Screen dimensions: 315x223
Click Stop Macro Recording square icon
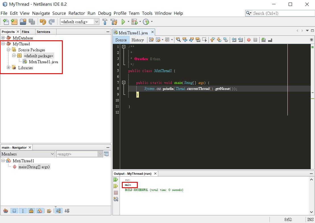click(x=255, y=40)
